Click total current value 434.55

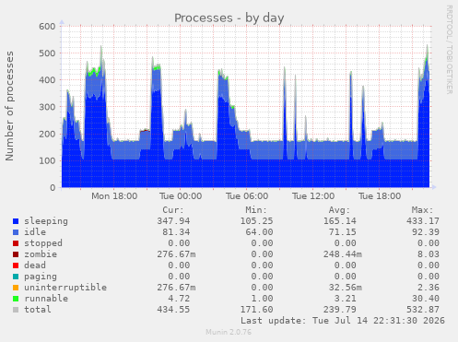(x=173, y=310)
